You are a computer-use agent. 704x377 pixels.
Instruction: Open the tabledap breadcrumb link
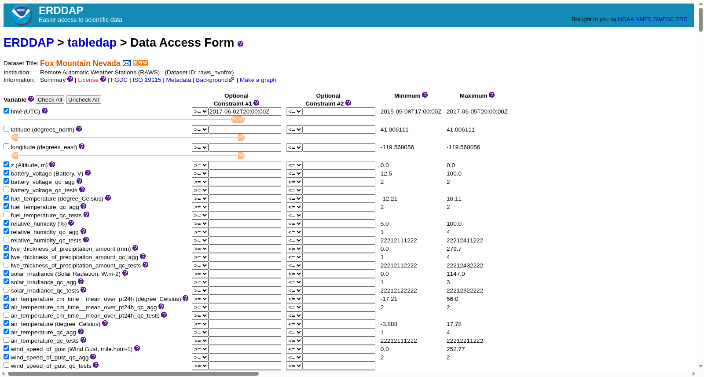92,43
